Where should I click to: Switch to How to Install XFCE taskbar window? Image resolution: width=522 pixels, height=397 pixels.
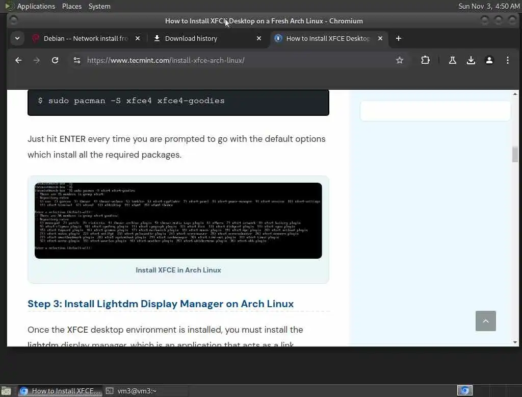60,391
